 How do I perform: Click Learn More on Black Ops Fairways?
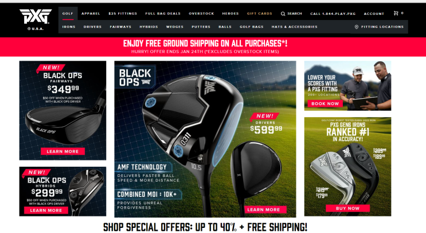click(x=62, y=151)
